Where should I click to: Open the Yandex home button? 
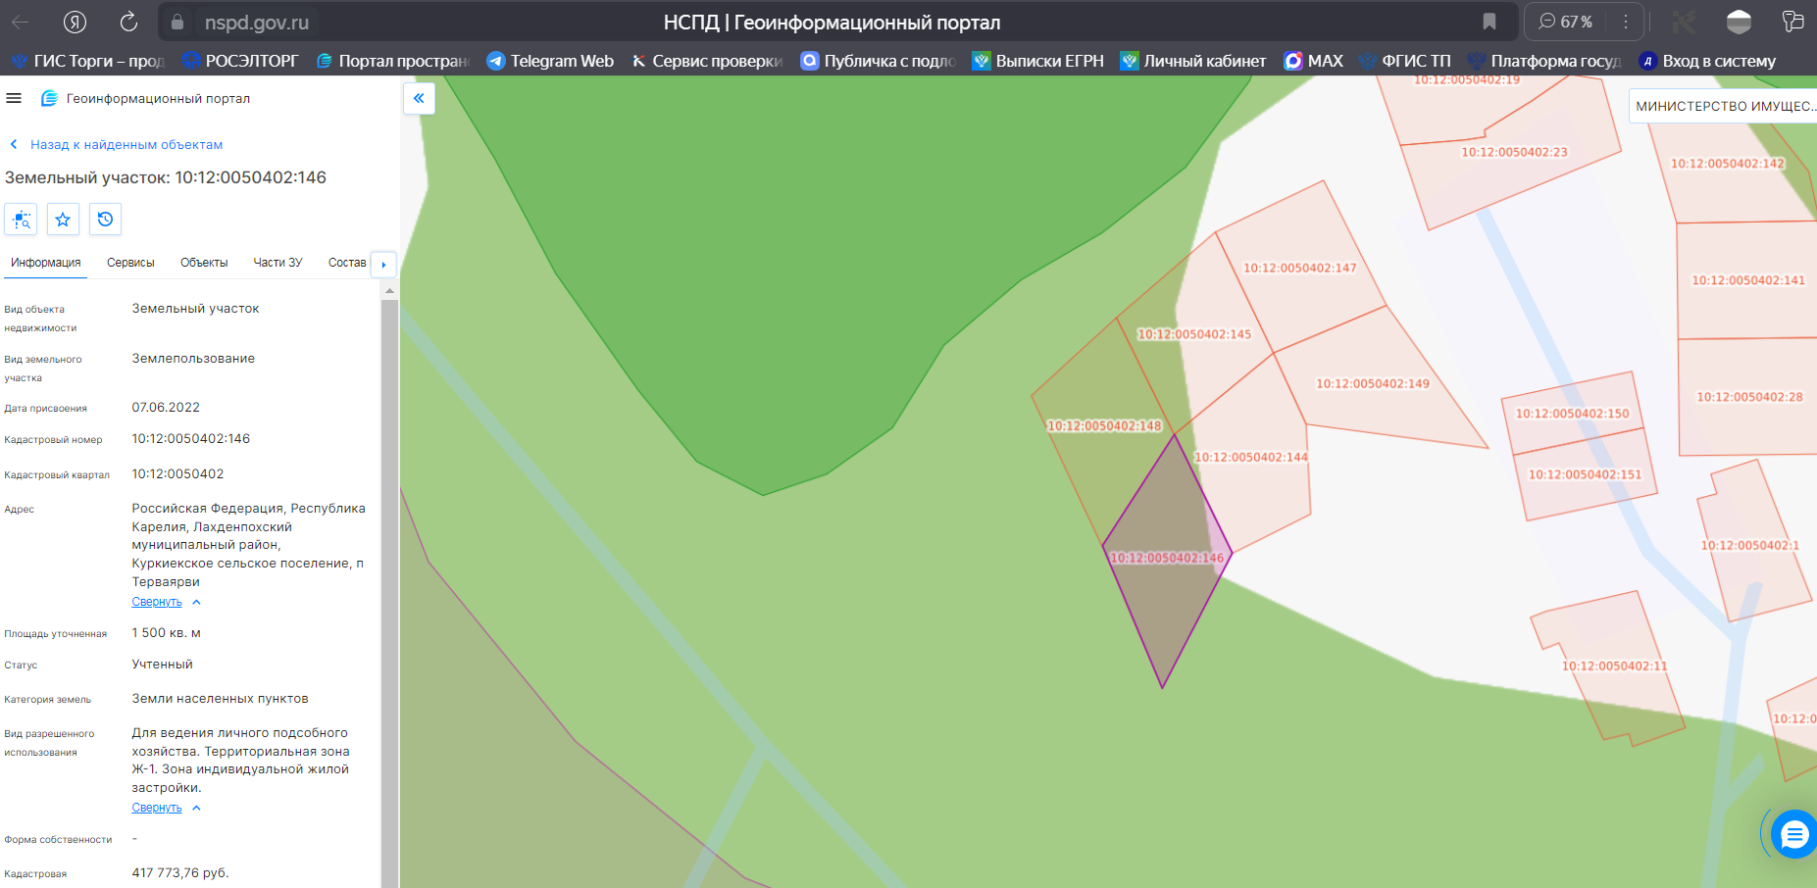75,22
